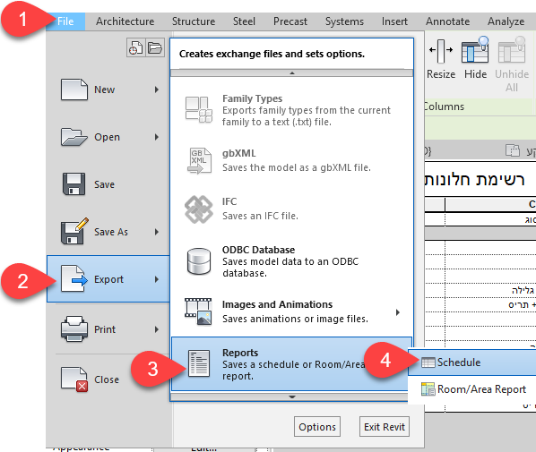Viewport: 536px width, 452px height.
Task: Click the Open folder icon
Action: click(73, 137)
